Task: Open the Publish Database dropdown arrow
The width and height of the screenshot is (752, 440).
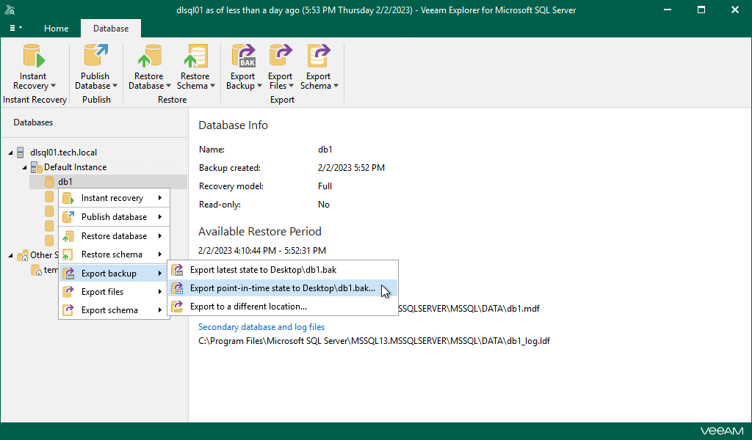Action: pyautogui.click(x=115, y=86)
